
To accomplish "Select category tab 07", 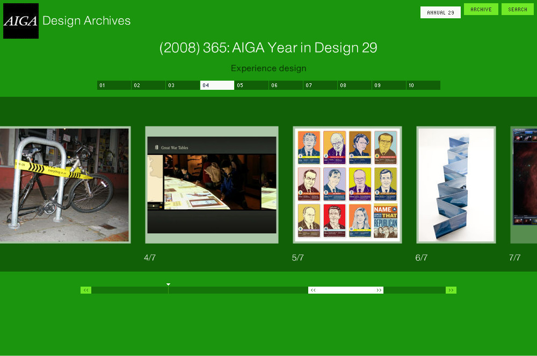I will tap(320, 85).
